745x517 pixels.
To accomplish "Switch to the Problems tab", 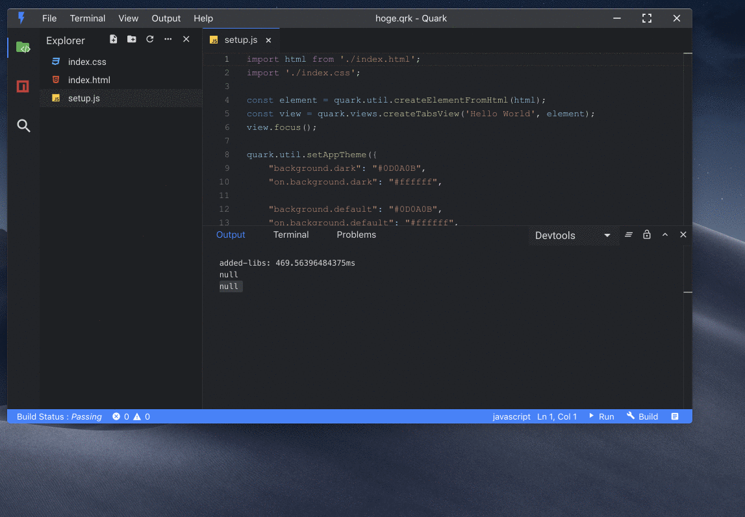I will (x=356, y=235).
